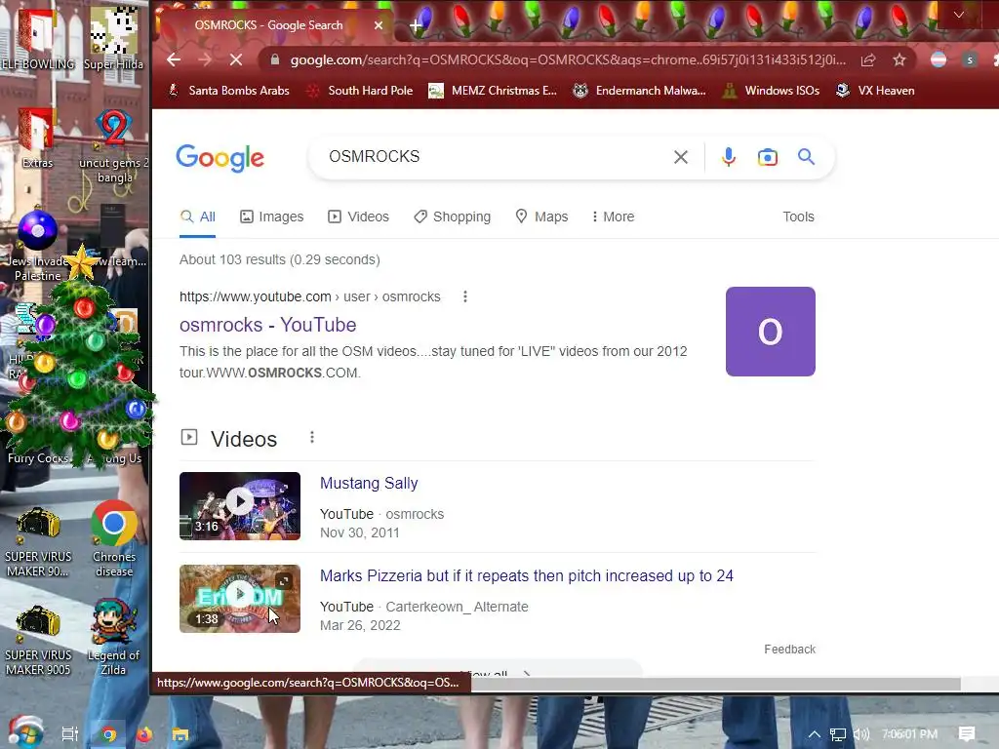Image resolution: width=999 pixels, height=749 pixels.
Task: Open the osmrocks - YouTube result link
Action: 267,325
